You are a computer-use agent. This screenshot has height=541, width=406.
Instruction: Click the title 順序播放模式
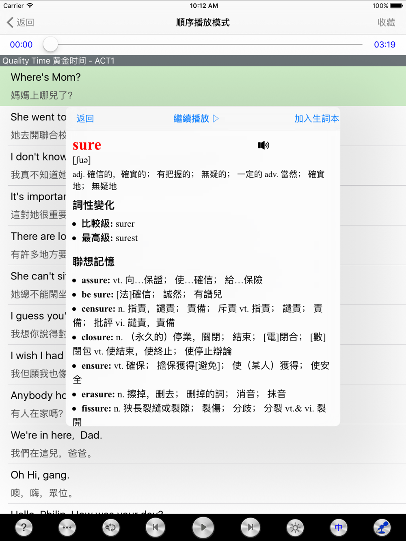[x=203, y=23]
